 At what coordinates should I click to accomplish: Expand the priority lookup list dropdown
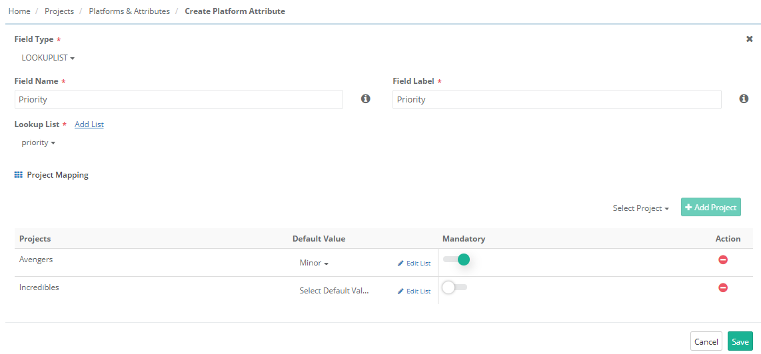coord(38,142)
